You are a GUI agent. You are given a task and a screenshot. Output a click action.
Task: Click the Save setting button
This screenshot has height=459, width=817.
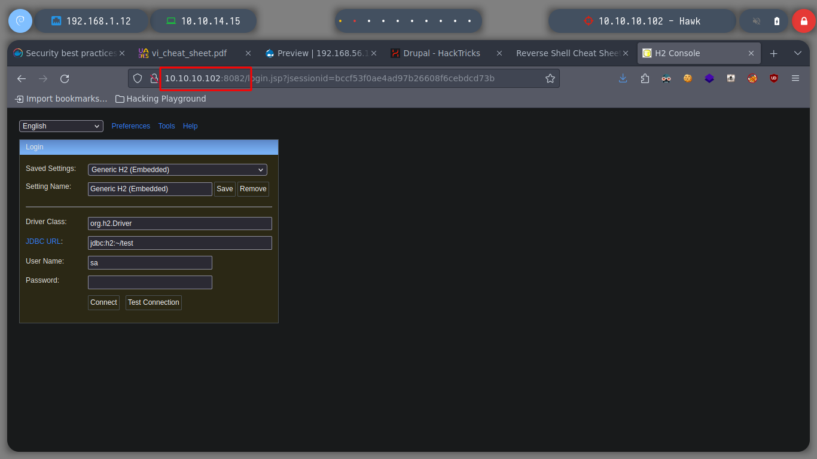(x=225, y=189)
